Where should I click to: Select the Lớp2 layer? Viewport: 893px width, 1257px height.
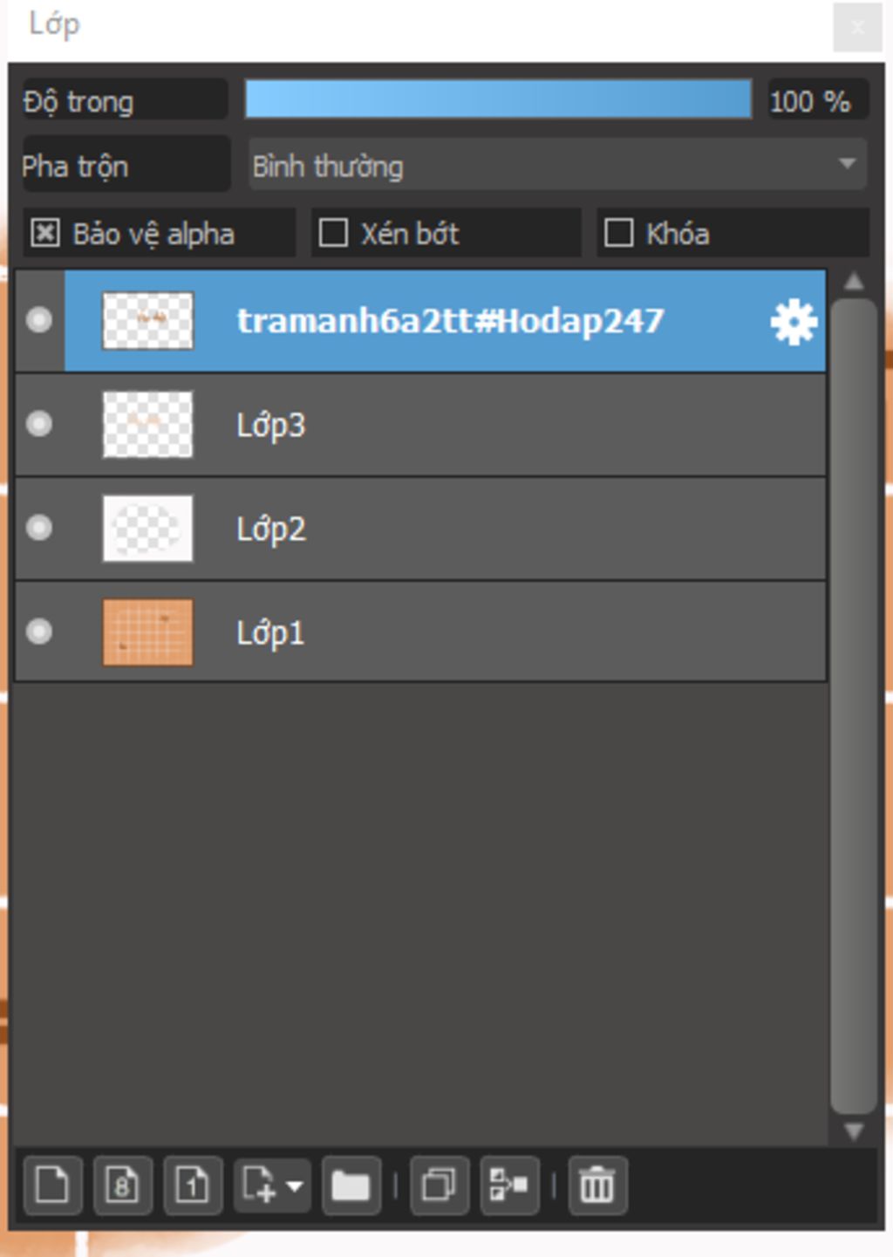(420, 529)
